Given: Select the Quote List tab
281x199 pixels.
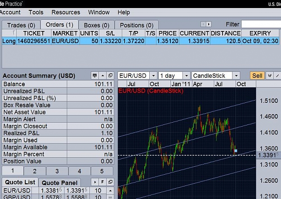Looking at the screenshot, I should tap(20, 182).
